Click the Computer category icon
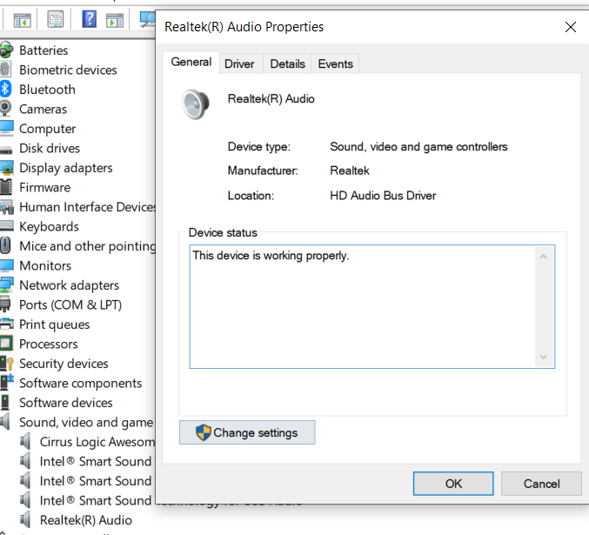This screenshot has width=589, height=535. (x=6, y=129)
